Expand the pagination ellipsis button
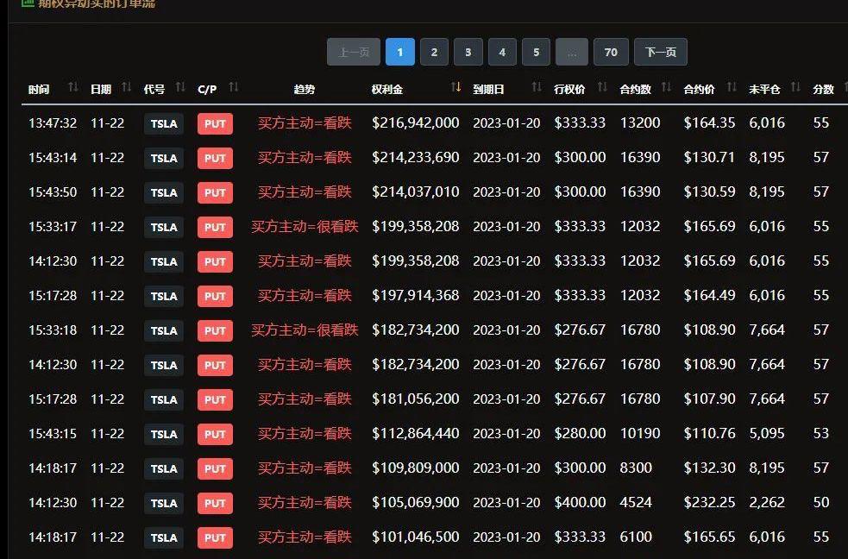Viewport: 848px width, 559px height. coord(572,53)
